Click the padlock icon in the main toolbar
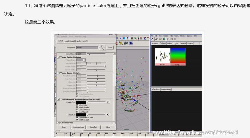This screenshot has width=250, height=138. pos(132,38)
